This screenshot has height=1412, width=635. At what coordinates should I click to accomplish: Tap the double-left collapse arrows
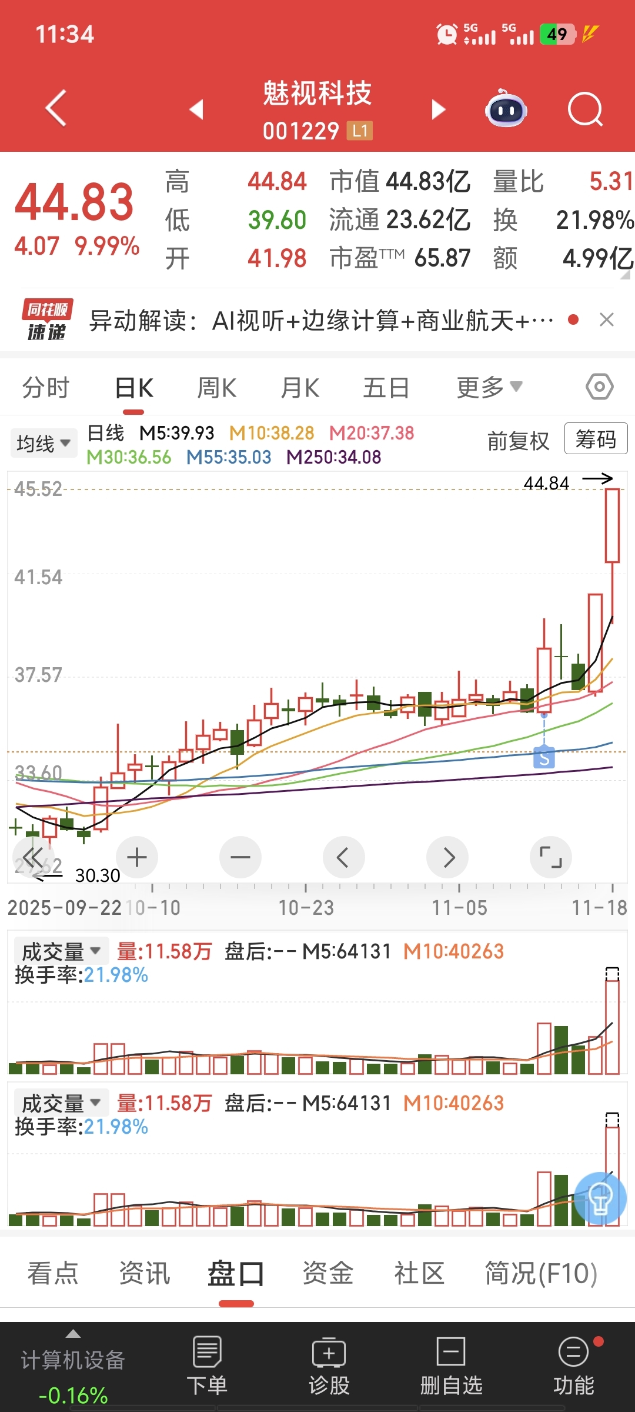click(x=33, y=857)
